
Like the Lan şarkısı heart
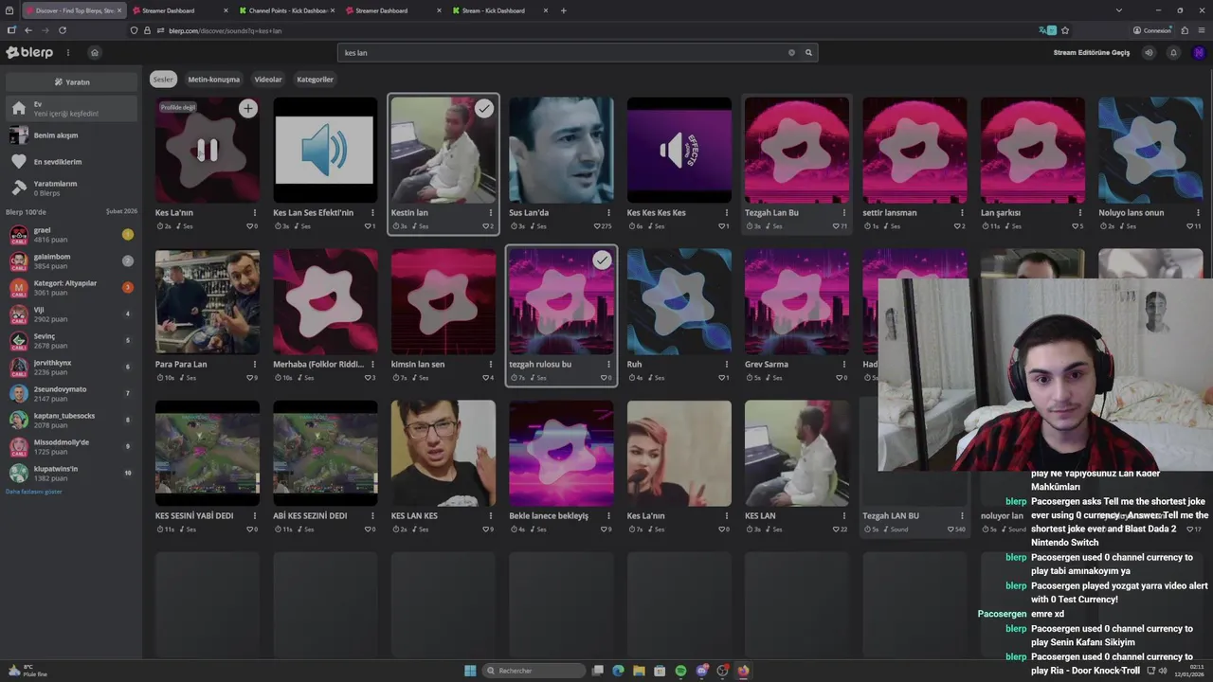(1074, 226)
